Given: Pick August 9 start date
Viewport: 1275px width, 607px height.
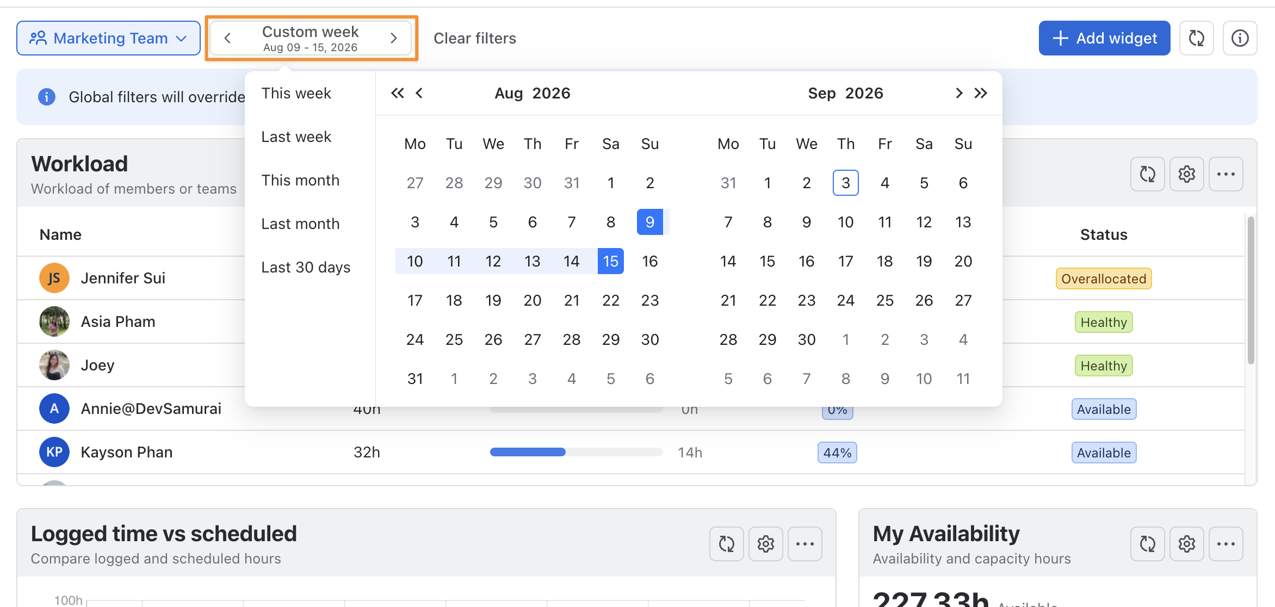Looking at the screenshot, I should pyautogui.click(x=650, y=222).
